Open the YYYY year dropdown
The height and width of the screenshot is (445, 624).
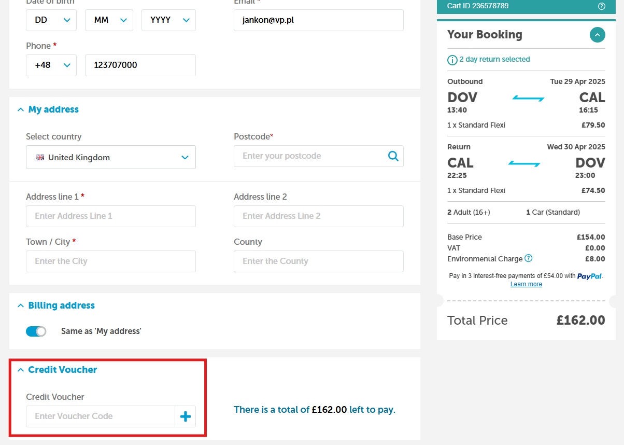pos(168,20)
